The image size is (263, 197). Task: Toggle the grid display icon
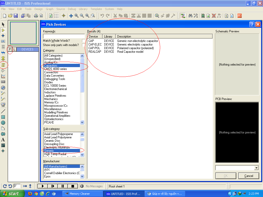click(56, 16)
